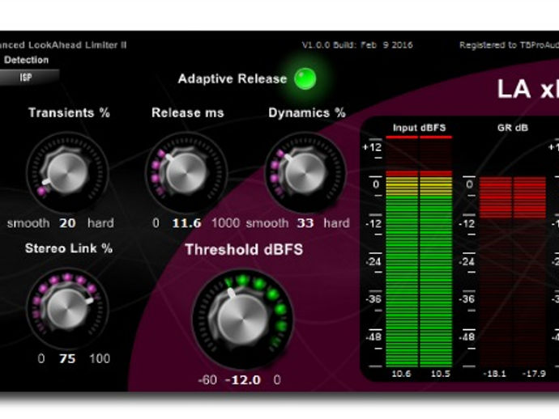Image resolution: width=559 pixels, height=419 pixels.
Task: Click the GR dB heading
Action: click(x=513, y=128)
